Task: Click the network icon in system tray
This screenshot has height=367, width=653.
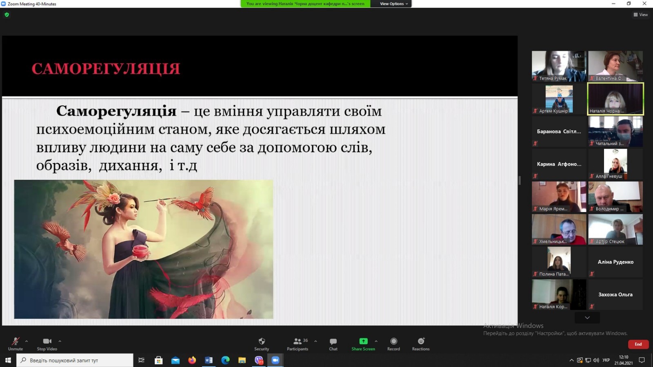Action: (x=588, y=360)
